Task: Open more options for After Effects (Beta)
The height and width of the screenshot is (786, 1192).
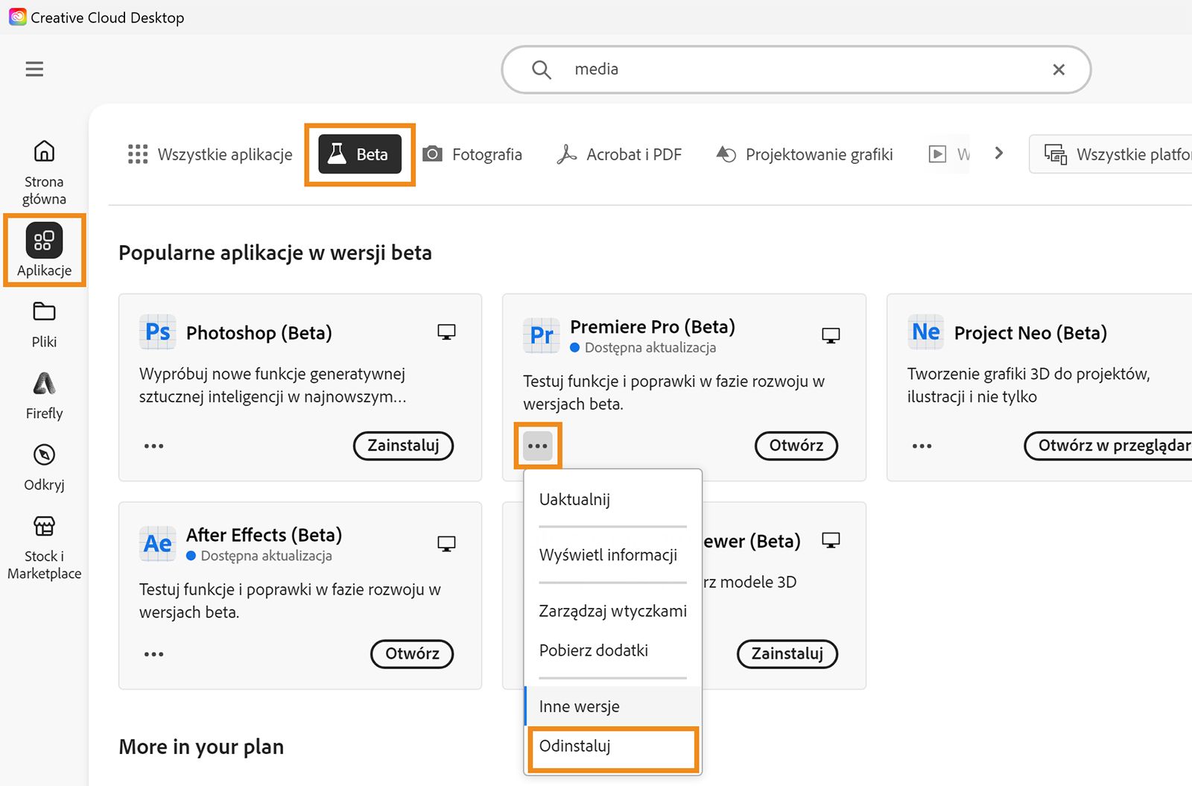Action: (x=153, y=654)
